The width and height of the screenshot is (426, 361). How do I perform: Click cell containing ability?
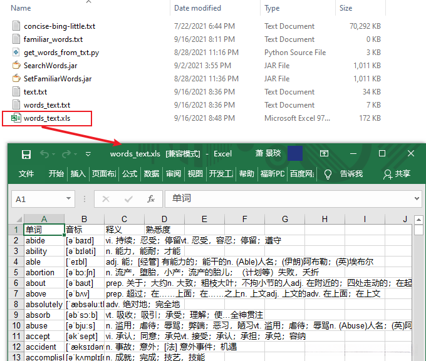click(x=44, y=251)
